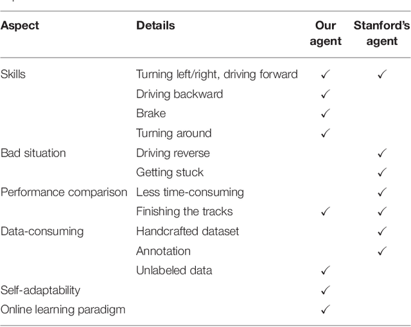This screenshot has width=411, height=327.
Task: Select the Online learning paradigm checkmark
Action: (325, 310)
